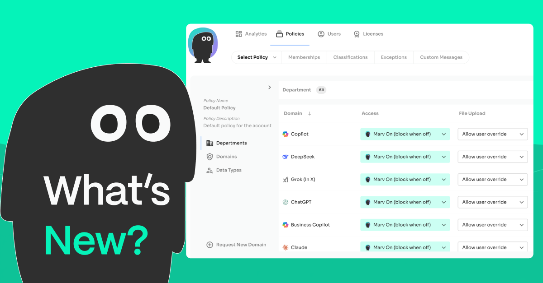Click the Marv mascot logo
The height and width of the screenshot is (283, 543).
[x=203, y=46]
